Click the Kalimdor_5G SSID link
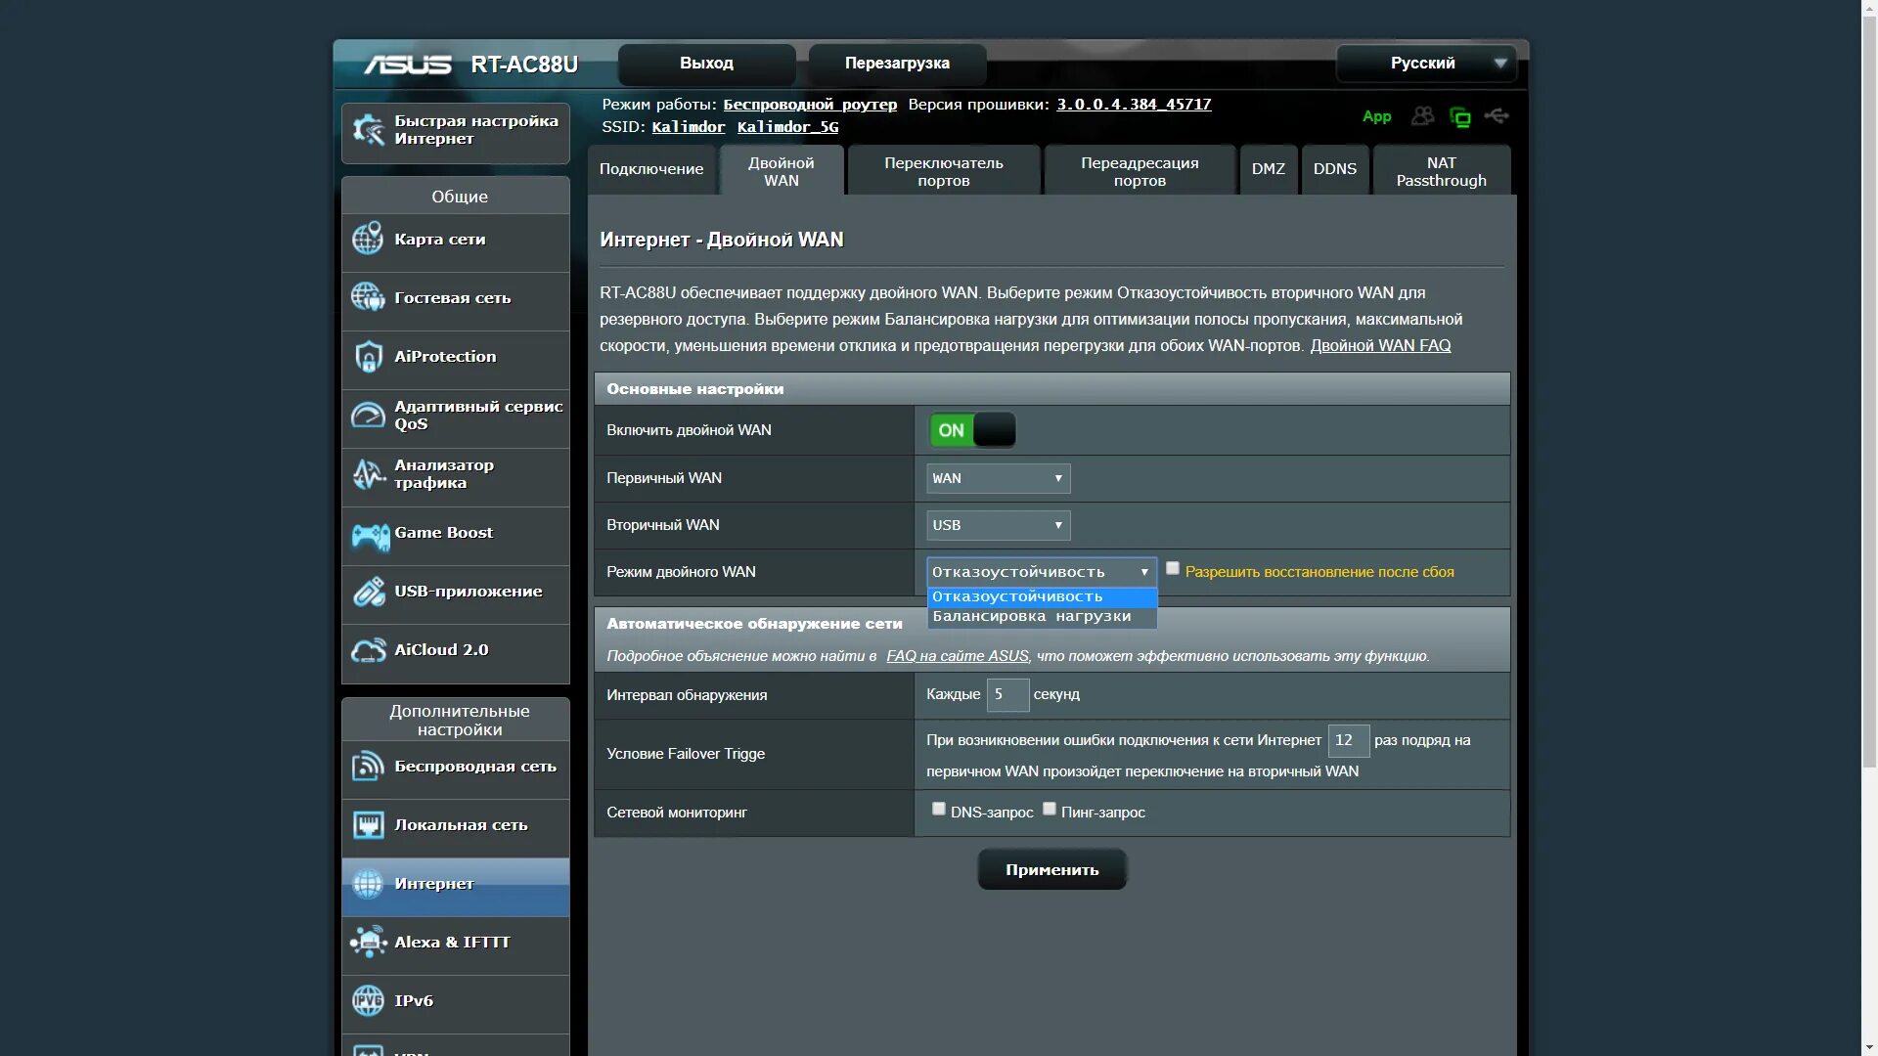The image size is (1878, 1056). click(x=787, y=127)
